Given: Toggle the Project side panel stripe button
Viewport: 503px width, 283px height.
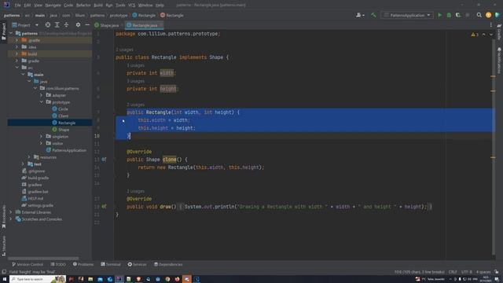Looking at the screenshot, I should (x=3, y=31).
